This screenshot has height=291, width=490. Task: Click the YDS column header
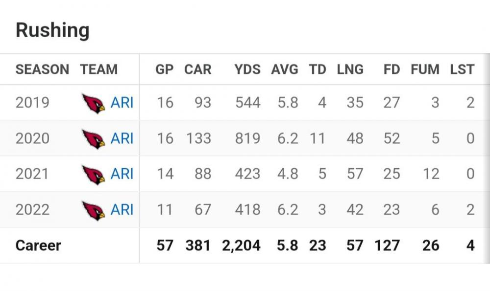[x=247, y=69]
